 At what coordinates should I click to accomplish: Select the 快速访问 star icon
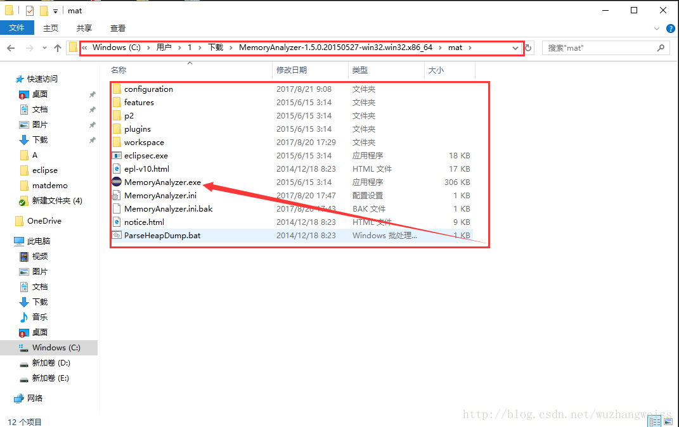(x=20, y=79)
